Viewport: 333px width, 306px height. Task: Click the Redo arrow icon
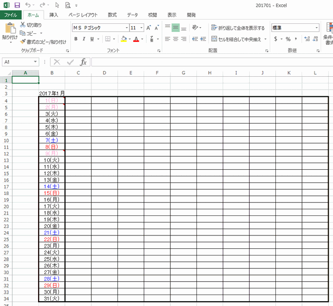tap(42, 5)
